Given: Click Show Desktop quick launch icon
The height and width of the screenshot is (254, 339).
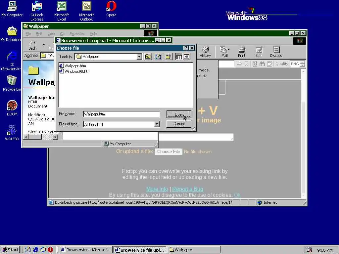Looking at the screenshot, I should point(28,250).
